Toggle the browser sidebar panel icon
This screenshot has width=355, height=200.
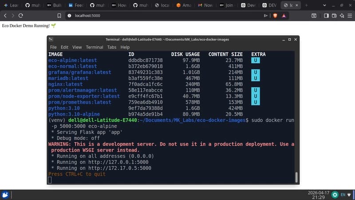point(326,16)
